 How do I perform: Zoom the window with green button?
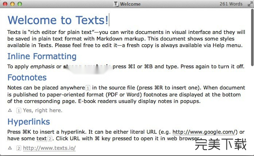20,4
